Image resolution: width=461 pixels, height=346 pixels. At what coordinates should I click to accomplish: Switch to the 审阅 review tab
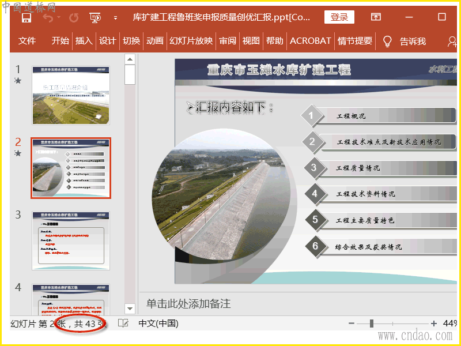point(228,41)
